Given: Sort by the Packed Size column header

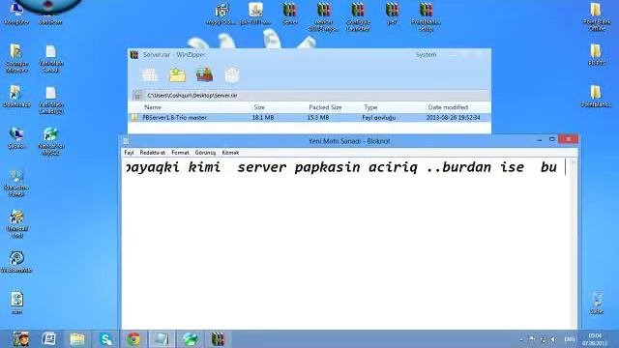Looking at the screenshot, I should [x=325, y=107].
